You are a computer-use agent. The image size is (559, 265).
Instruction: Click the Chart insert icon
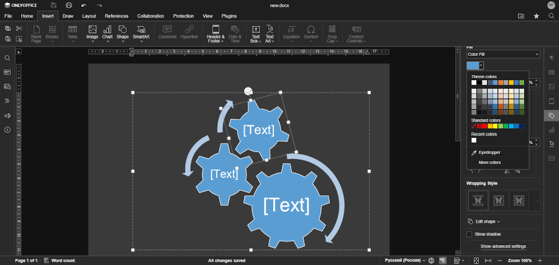[107, 32]
